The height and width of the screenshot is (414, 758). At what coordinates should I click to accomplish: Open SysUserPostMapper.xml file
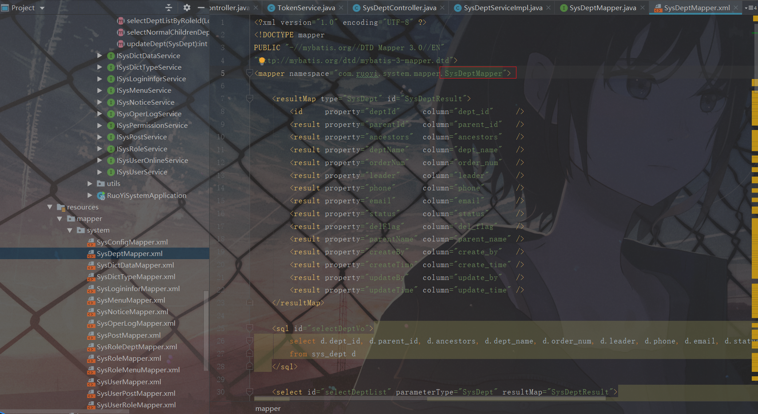tap(136, 393)
